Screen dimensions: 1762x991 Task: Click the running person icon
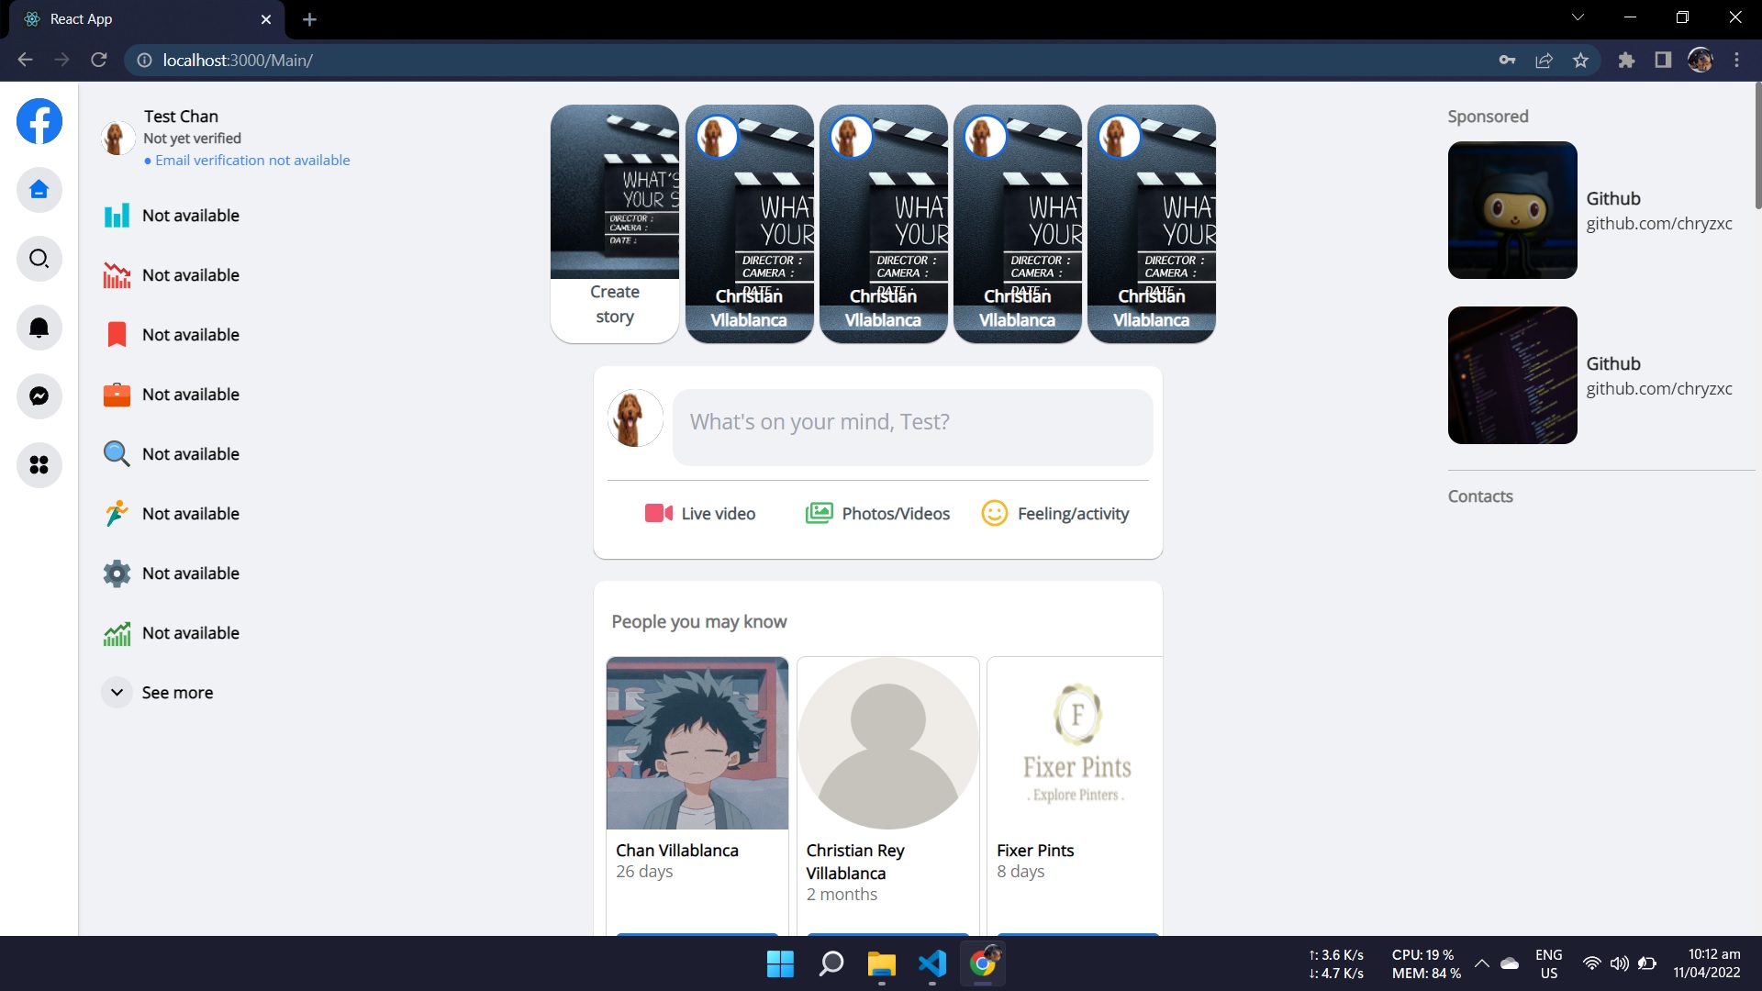(x=117, y=514)
